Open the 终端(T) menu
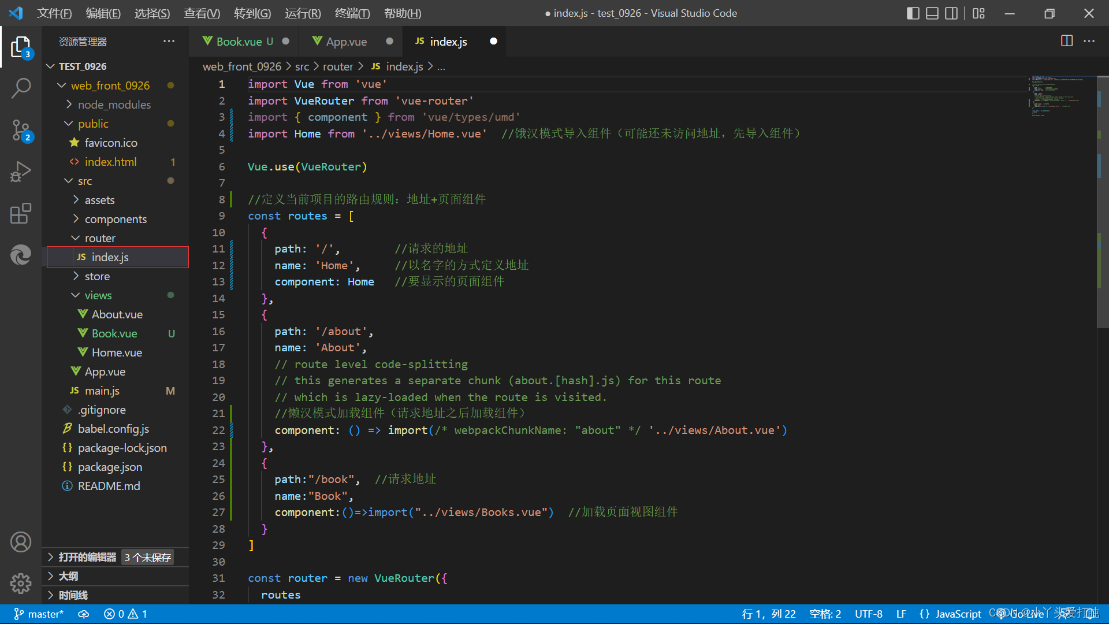The height and width of the screenshot is (624, 1109). (352, 13)
